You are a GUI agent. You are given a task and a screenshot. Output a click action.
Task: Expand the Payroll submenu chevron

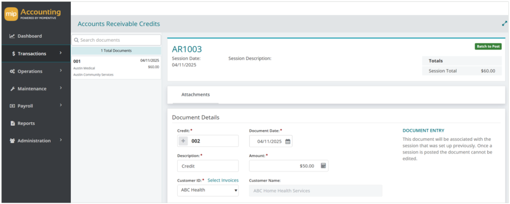point(61,105)
